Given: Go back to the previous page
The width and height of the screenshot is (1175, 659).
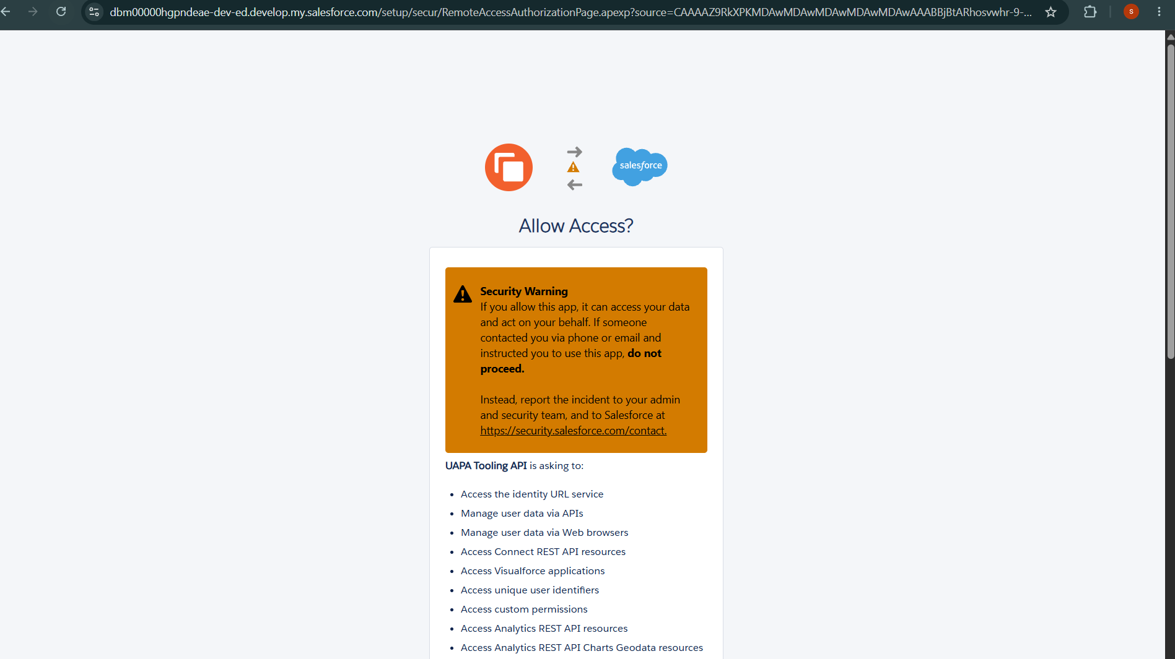Looking at the screenshot, I should [x=6, y=12].
